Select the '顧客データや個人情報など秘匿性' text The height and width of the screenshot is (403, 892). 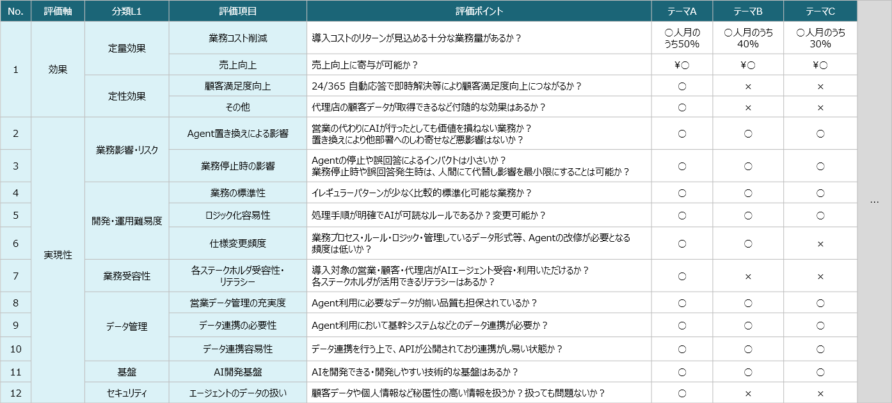[458, 393]
